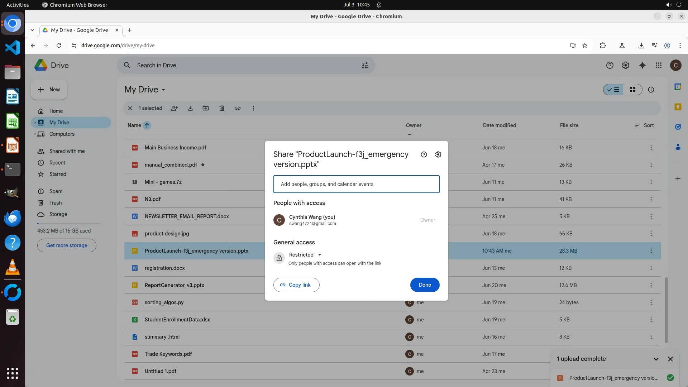Click the Copy link button
This screenshot has height=387, width=688.
(296, 285)
